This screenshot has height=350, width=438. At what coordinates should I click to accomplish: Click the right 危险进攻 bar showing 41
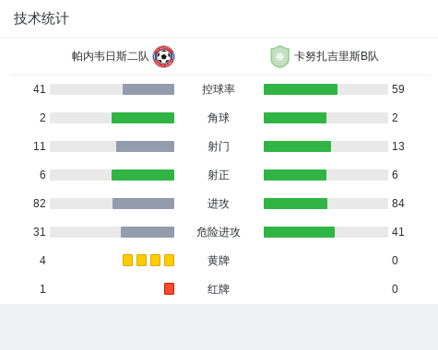[x=326, y=232]
